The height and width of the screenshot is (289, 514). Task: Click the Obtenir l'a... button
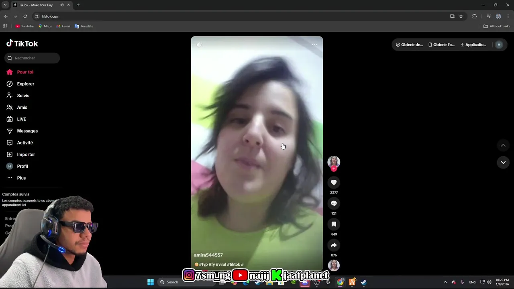pyautogui.click(x=441, y=45)
